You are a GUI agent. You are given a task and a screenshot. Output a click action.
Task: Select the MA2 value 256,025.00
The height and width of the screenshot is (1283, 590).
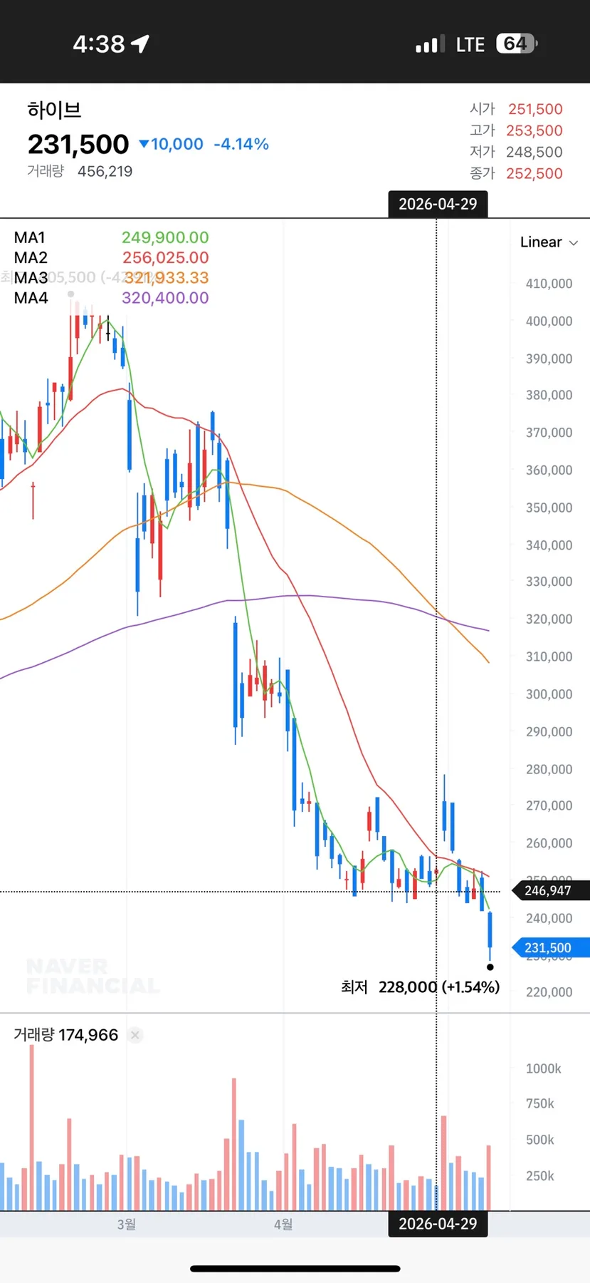pyautogui.click(x=166, y=257)
